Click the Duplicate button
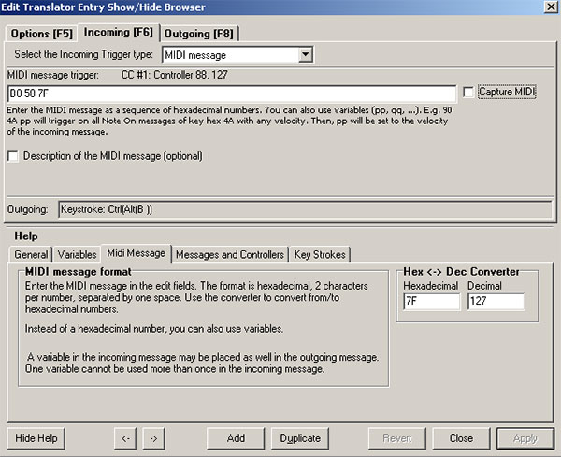The height and width of the screenshot is (457, 561). 300,438
